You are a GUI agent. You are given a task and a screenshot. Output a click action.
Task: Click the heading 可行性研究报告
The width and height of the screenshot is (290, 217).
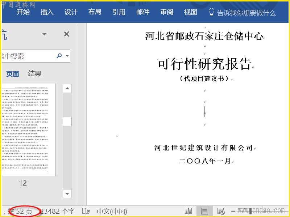click(x=204, y=64)
